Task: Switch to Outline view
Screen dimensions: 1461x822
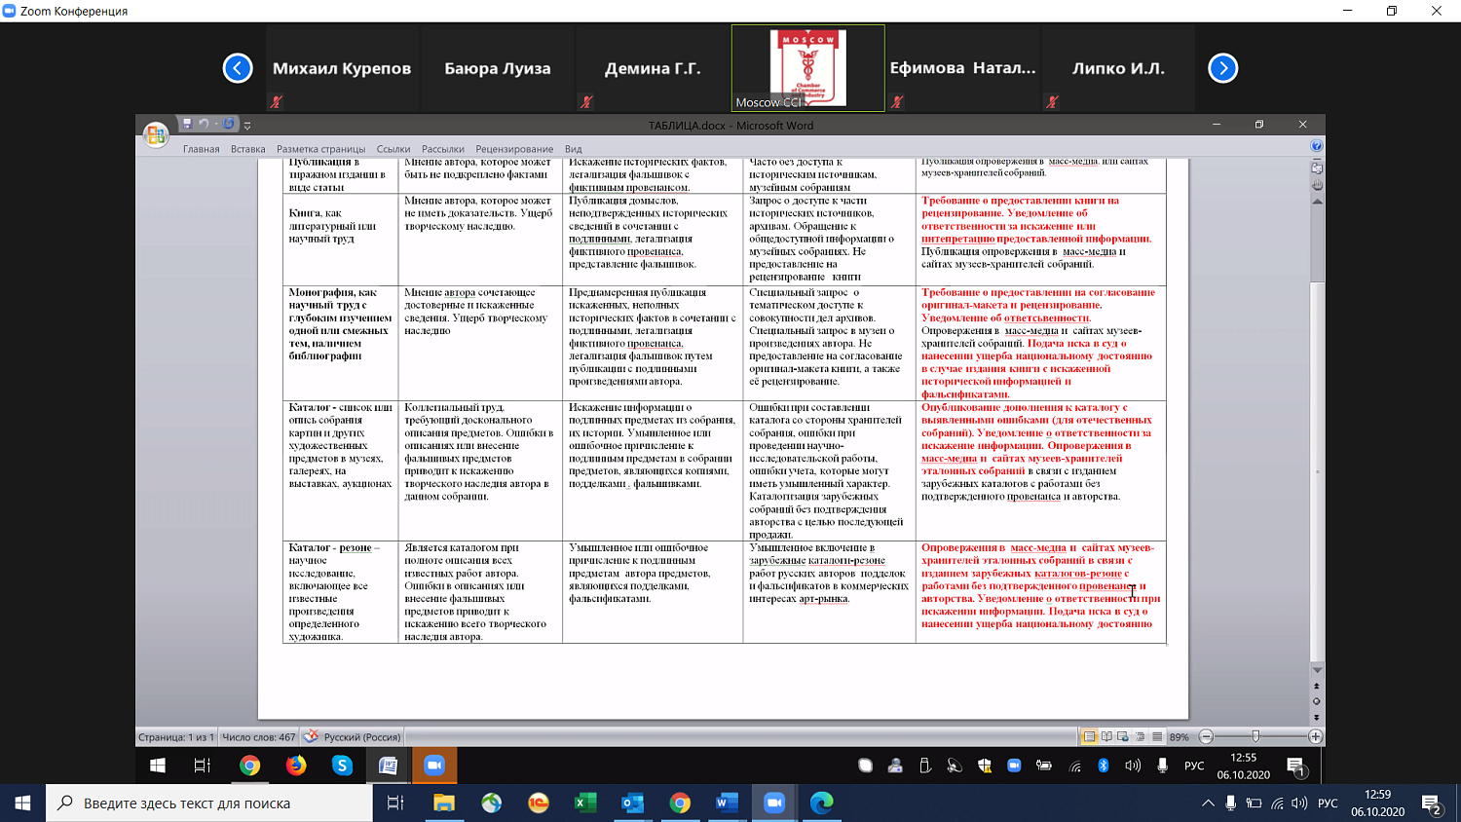Action: pos(1140,737)
